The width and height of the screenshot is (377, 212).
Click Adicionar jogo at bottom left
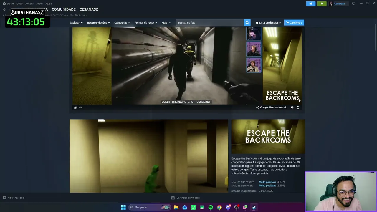(x=13, y=198)
